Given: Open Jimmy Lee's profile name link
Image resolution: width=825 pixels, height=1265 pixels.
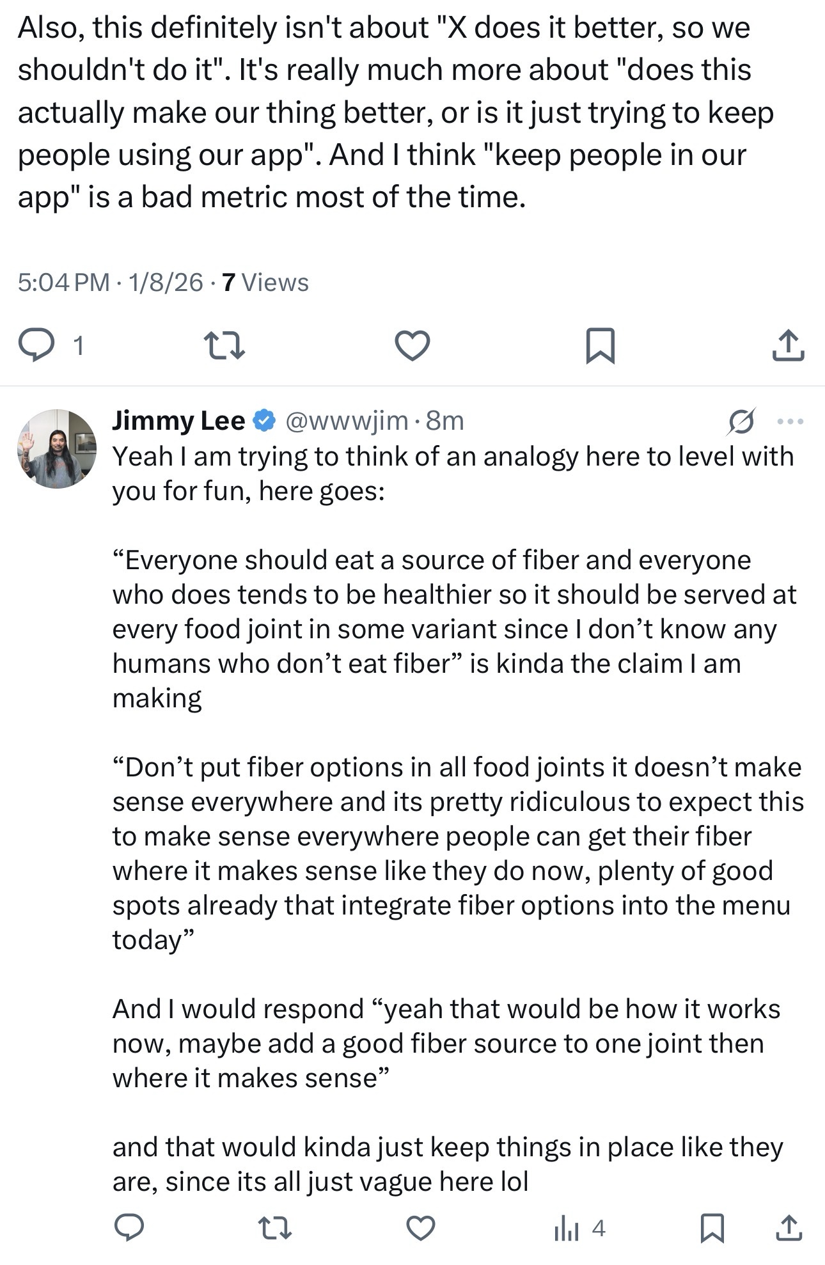Looking at the screenshot, I should point(178,421).
